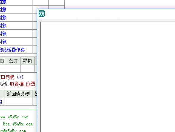This screenshot has width=175, height=132.
Task: Open the bbs.e5a5x.com link
Action: point(18,124)
